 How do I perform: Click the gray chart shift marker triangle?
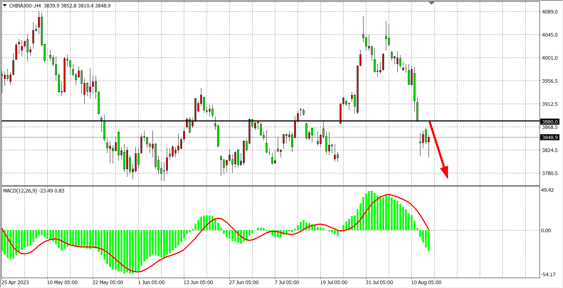(x=432, y=3)
